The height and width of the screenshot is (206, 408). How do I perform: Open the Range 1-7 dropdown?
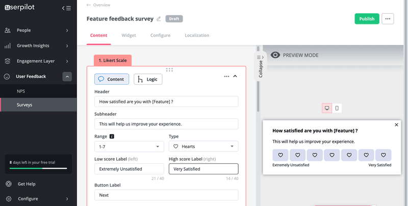point(129,147)
